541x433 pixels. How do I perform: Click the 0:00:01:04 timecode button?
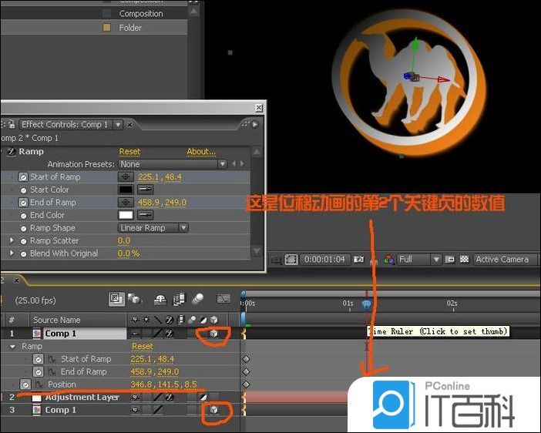[x=324, y=259]
